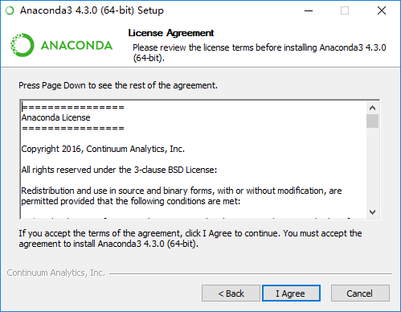Click the Copyright 2016 line in license text
401x312 pixels.
pyautogui.click(x=103, y=149)
